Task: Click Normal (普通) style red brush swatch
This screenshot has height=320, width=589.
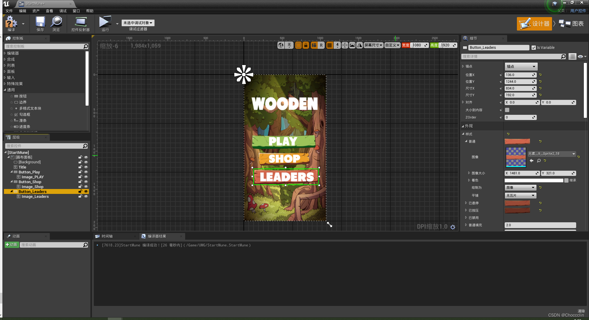Action: [517, 141]
